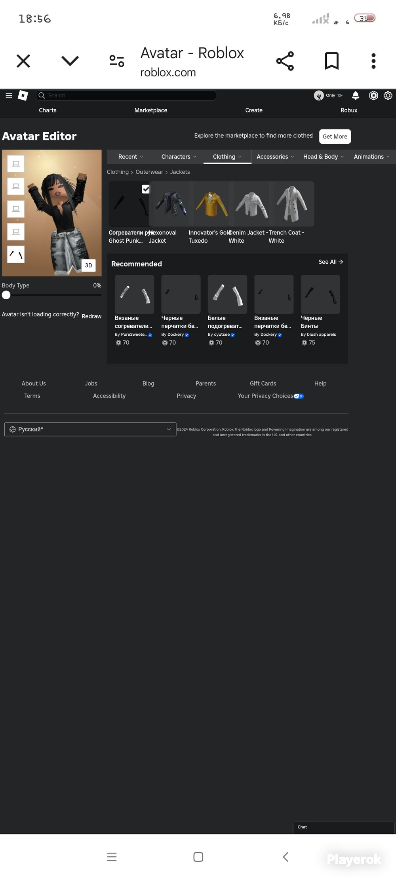The image size is (396, 880).
Task: Expand the Accessories dropdown tab
Action: [x=275, y=157]
